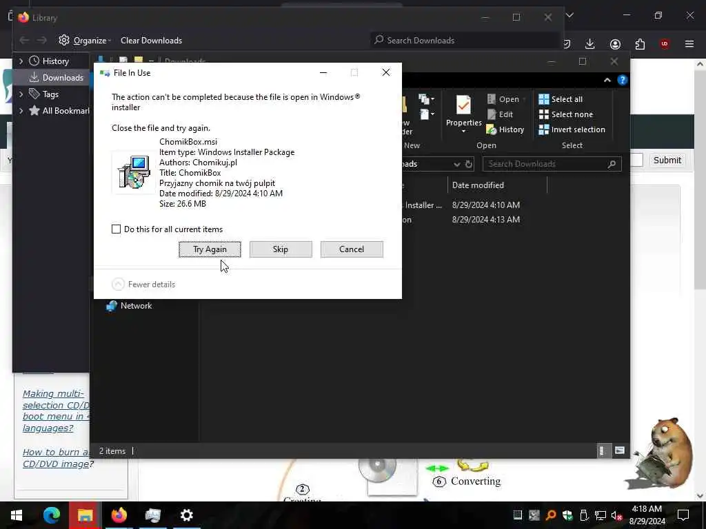Open File Explorer help icon

point(623,80)
